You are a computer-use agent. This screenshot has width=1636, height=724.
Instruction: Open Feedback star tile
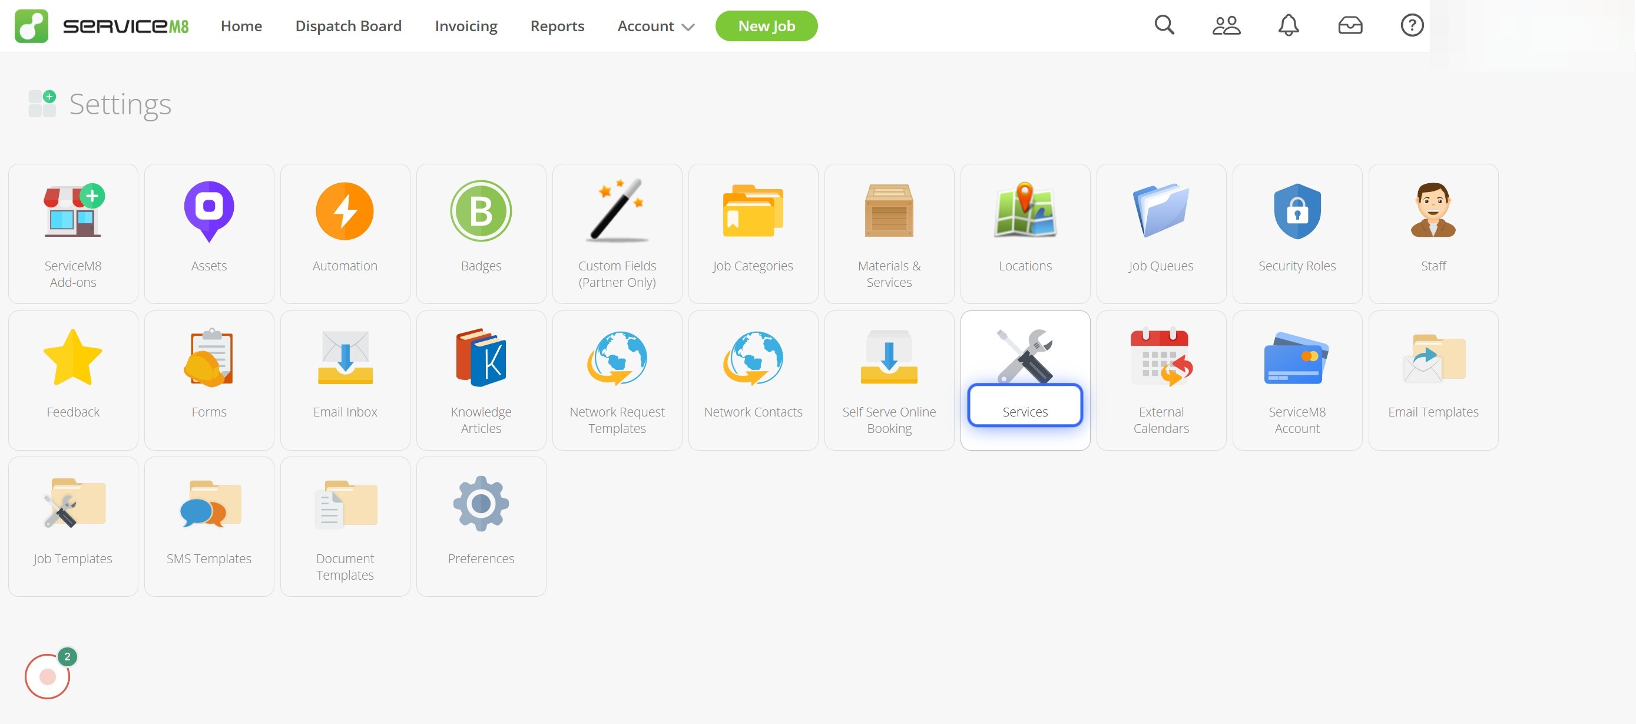coord(73,380)
